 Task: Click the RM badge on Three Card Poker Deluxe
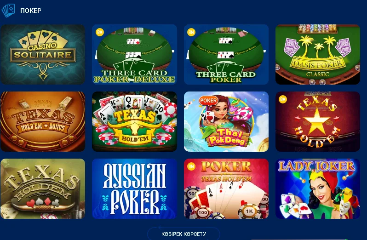100,32
